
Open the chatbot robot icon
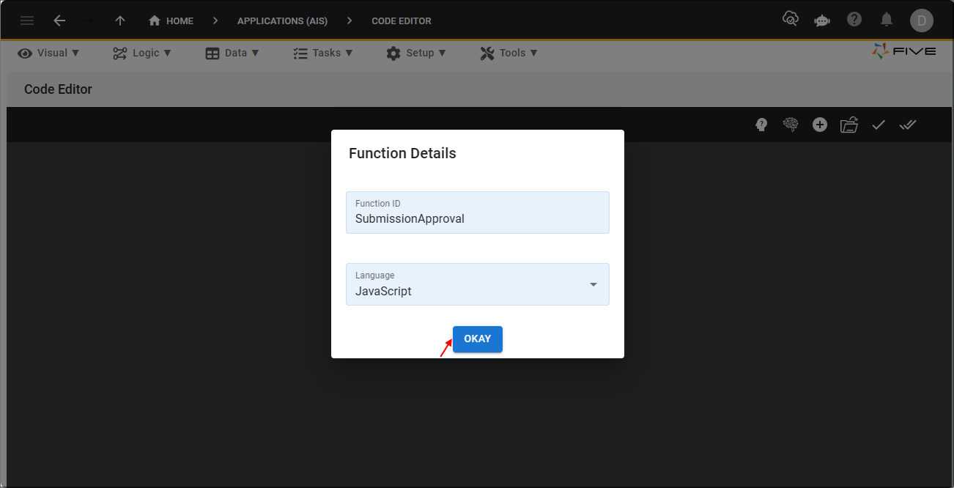tap(821, 20)
